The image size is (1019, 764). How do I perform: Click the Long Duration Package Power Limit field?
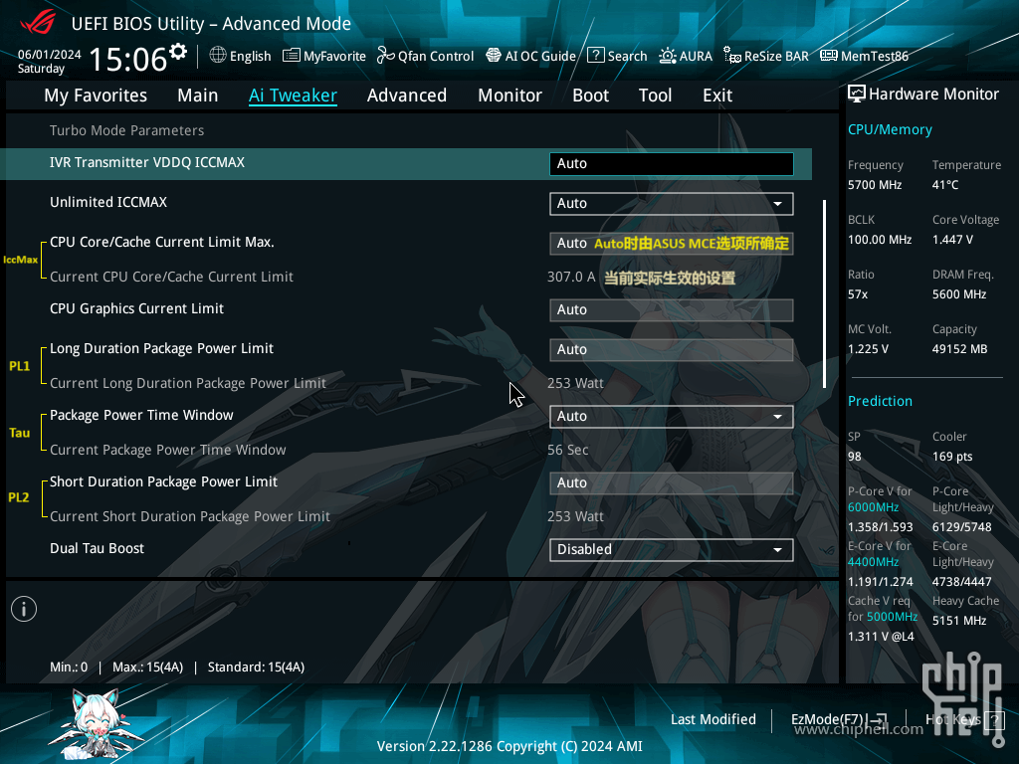(x=672, y=349)
